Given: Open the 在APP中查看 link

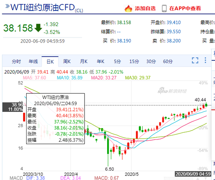Looking at the screenshot, I should tap(185, 9).
